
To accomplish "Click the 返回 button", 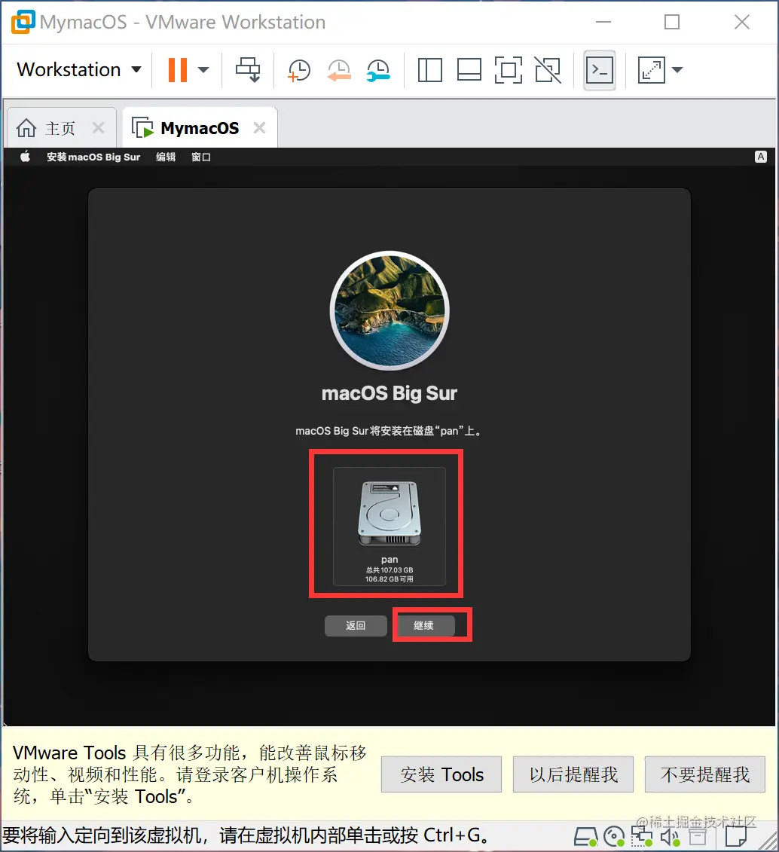I will tap(356, 625).
